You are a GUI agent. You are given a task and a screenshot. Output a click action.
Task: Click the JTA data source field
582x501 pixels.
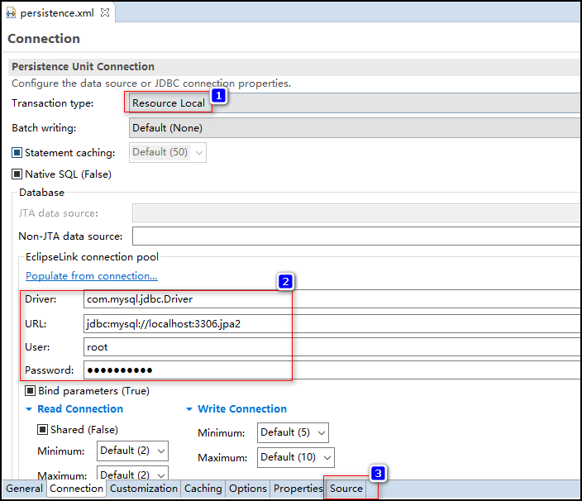(x=356, y=213)
